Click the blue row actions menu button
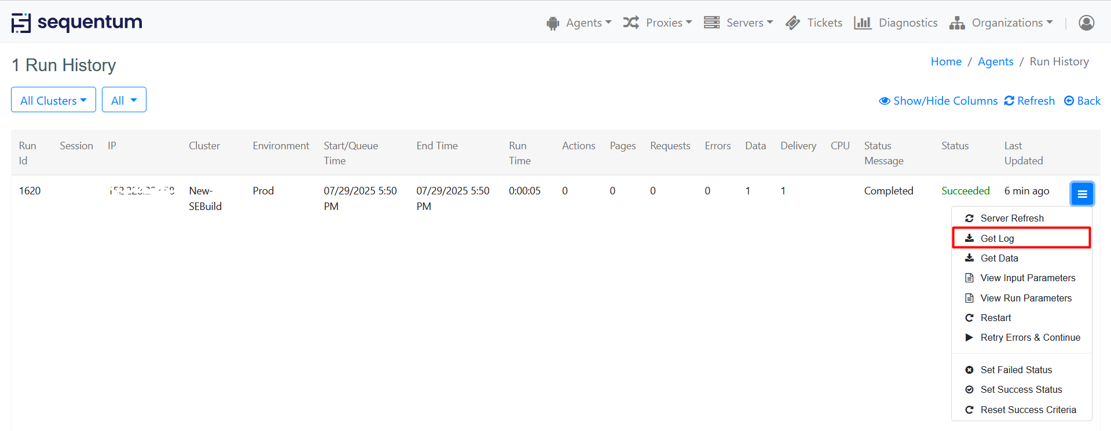 click(x=1081, y=194)
